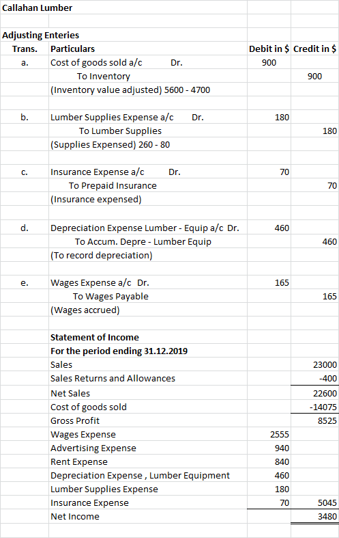The height and width of the screenshot is (538, 339).
Task: Select "Depreciation Expense Lumber - Equip a/c Dr." entry
Action: 145,228
